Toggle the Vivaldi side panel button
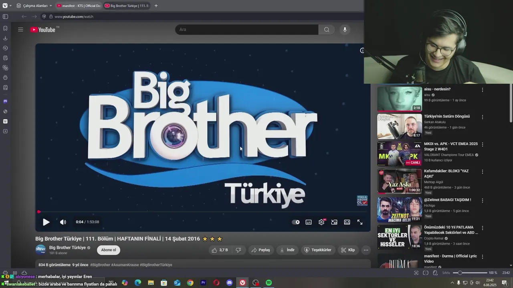 (5, 16)
